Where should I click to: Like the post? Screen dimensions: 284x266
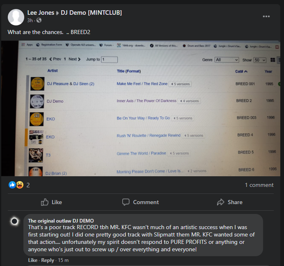(x=51, y=202)
